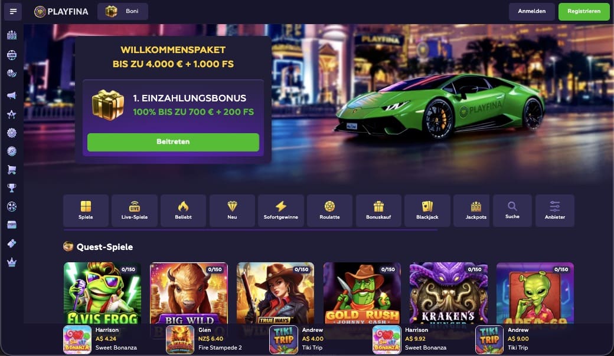Open the Roulette category tab
The height and width of the screenshot is (356, 614).
pos(329,210)
